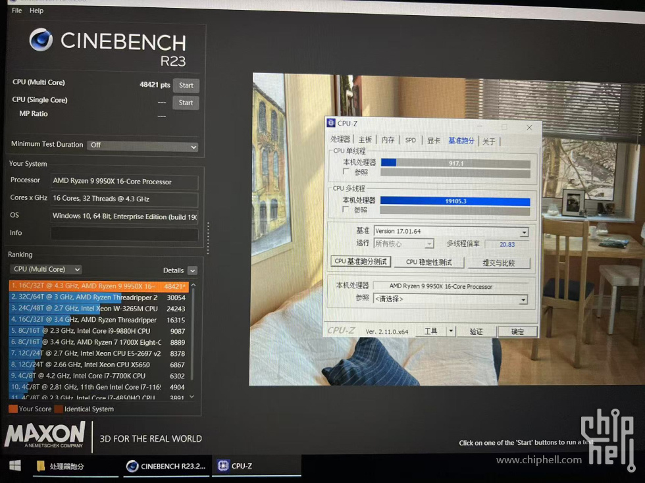The image size is (645, 483).
Task: Select the Ryzen 7 1700X ranking row
Action: [x=99, y=342]
